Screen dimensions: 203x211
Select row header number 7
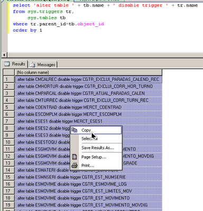click(9, 121)
